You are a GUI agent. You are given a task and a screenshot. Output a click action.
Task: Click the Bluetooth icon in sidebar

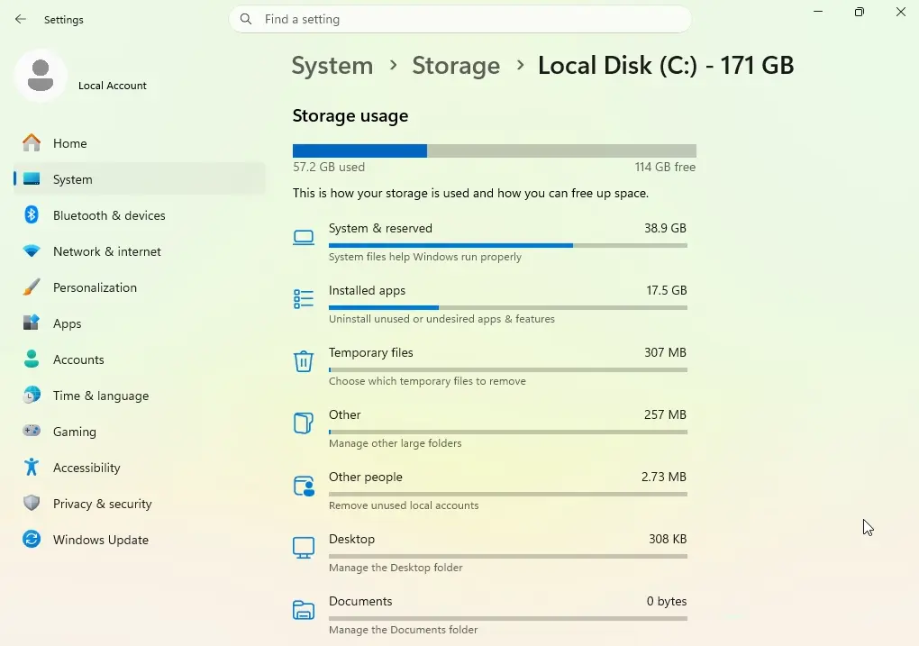pos(32,215)
